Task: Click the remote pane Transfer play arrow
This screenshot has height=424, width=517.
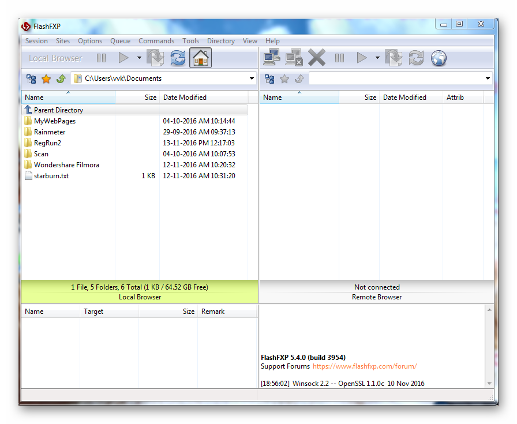Action: tap(362, 58)
